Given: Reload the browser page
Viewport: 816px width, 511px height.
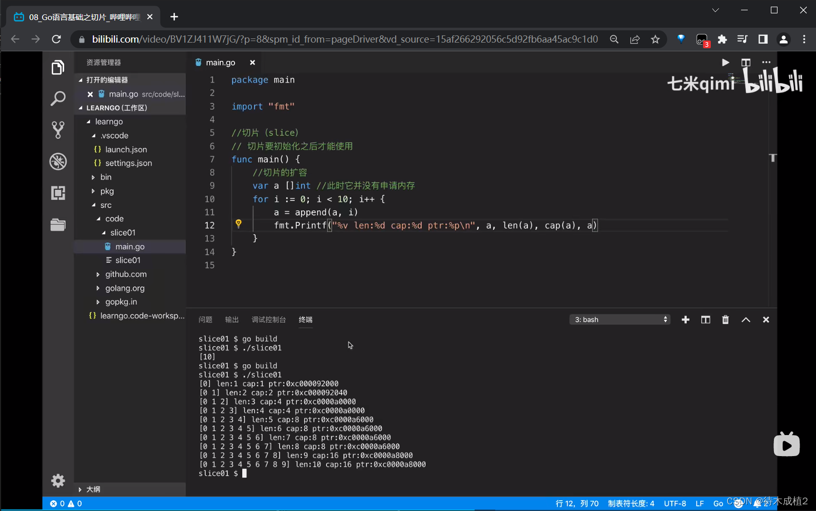Looking at the screenshot, I should (56, 40).
